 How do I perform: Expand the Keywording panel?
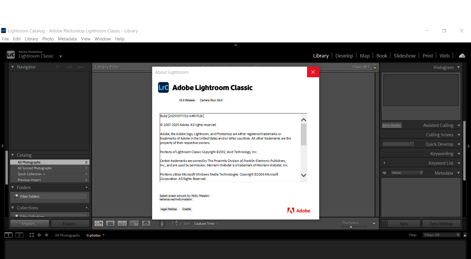tap(458, 153)
